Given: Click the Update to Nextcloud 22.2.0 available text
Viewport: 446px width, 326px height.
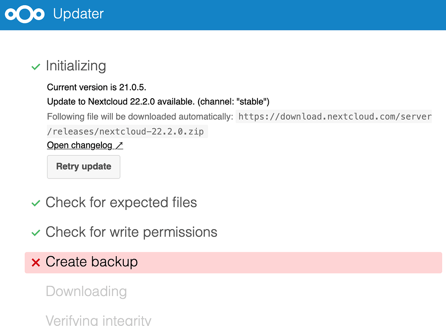Looking at the screenshot, I should click(x=158, y=101).
